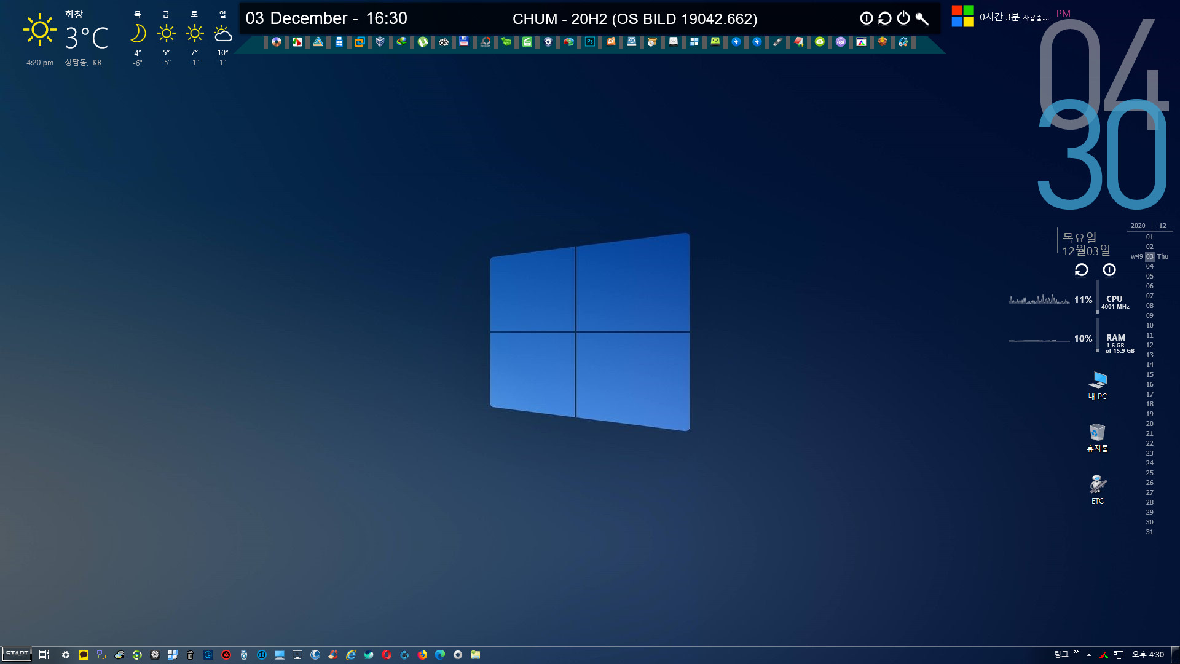Click the 일 (Sunday) cloudy forecast icon
Viewport: 1180px width, 664px height.
[x=222, y=33]
